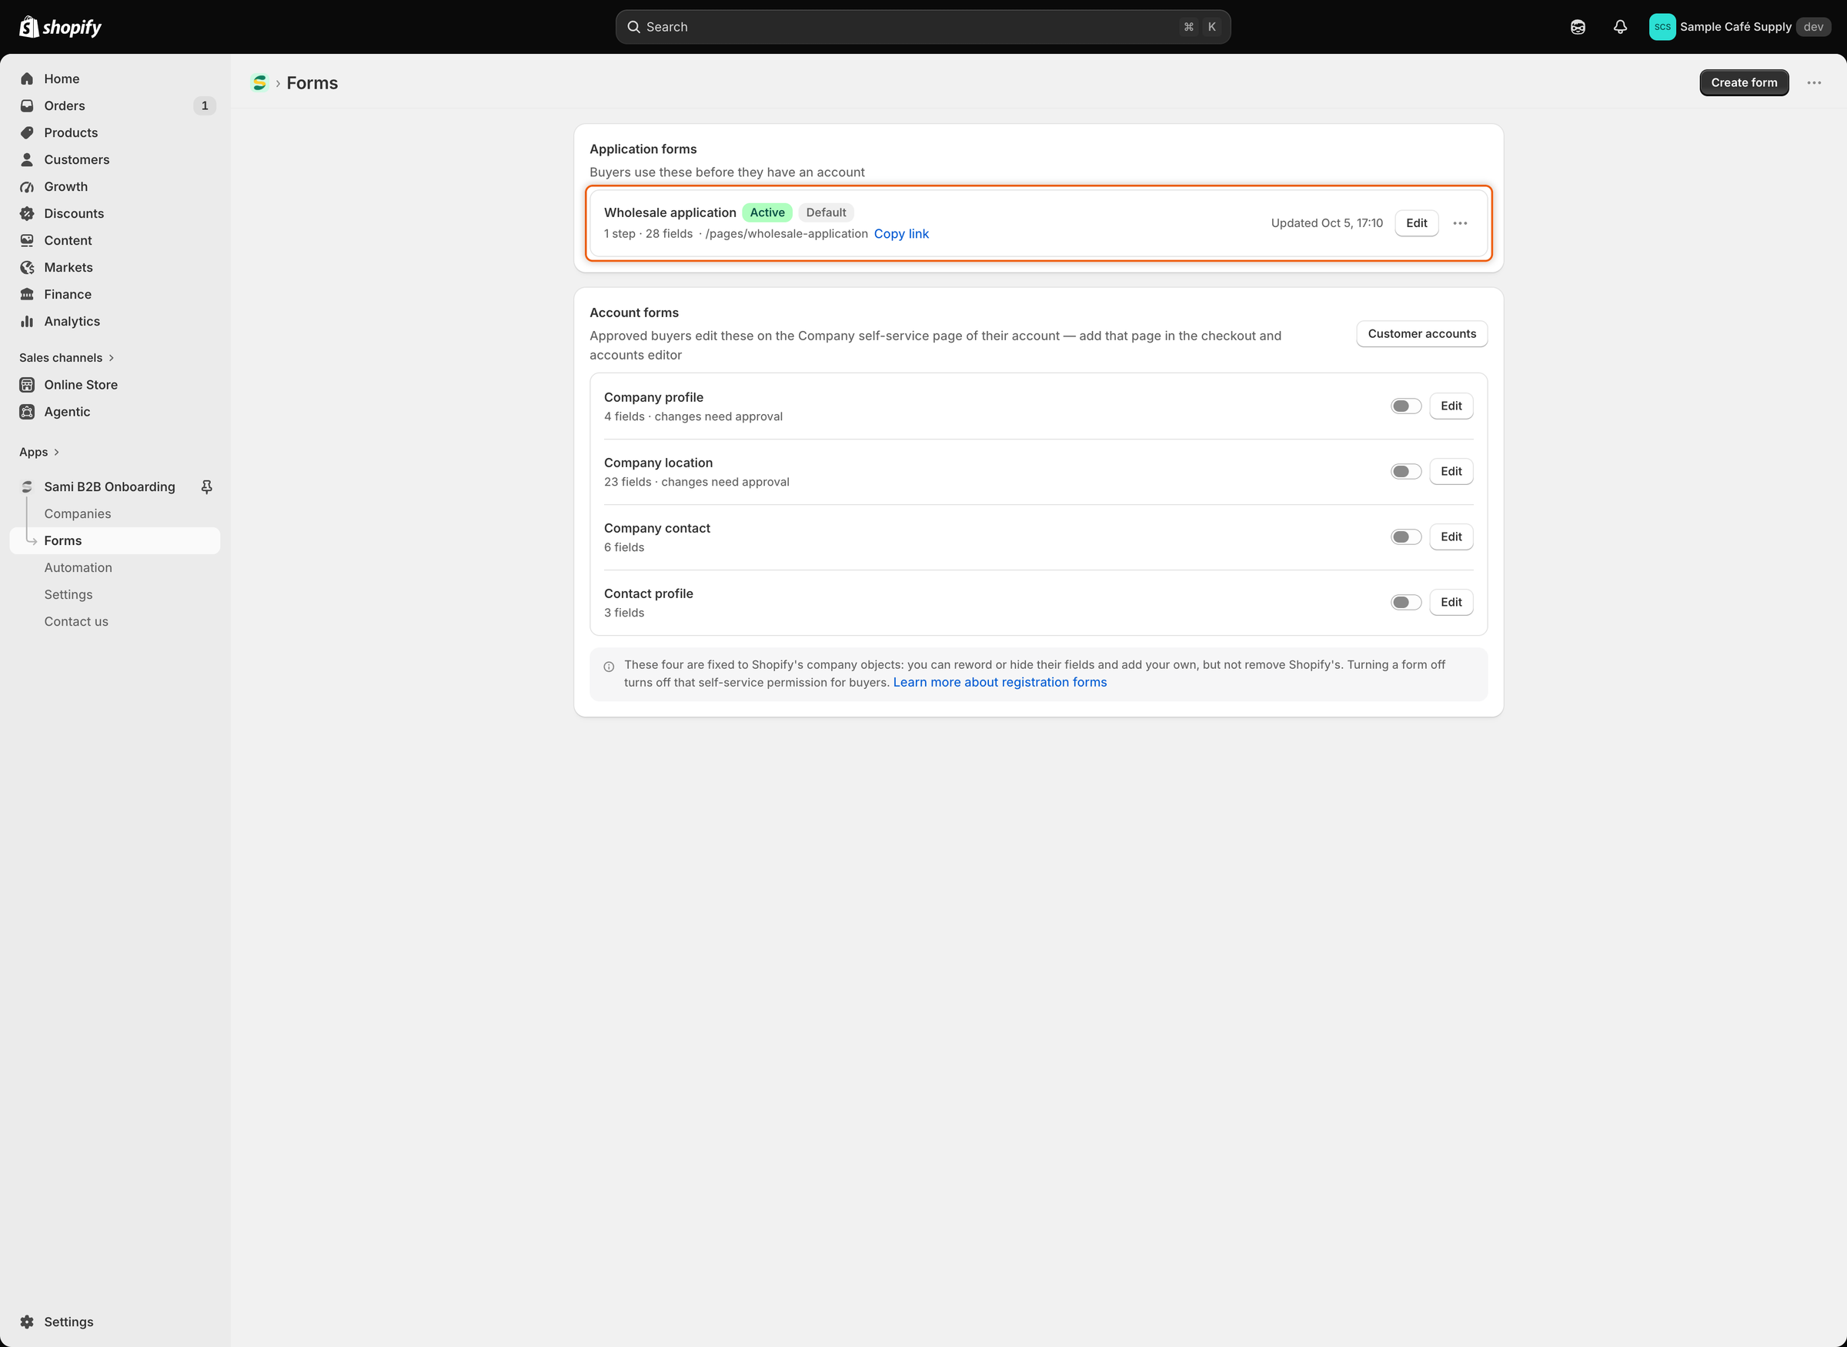The width and height of the screenshot is (1847, 1347).
Task: Focus the top Search field
Action: click(x=923, y=27)
